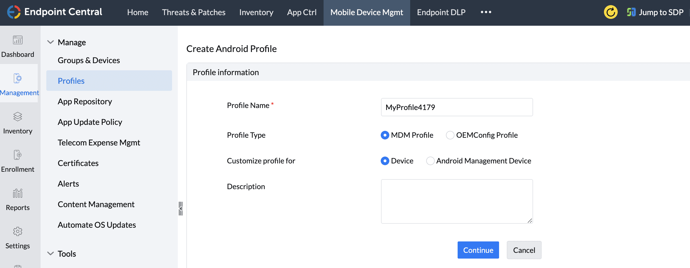Choose the Android Management Device option
Screen dimensions: 690x268
(430, 161)
